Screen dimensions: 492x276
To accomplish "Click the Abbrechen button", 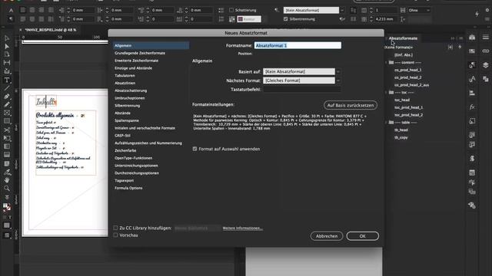I will click(327, 236).
